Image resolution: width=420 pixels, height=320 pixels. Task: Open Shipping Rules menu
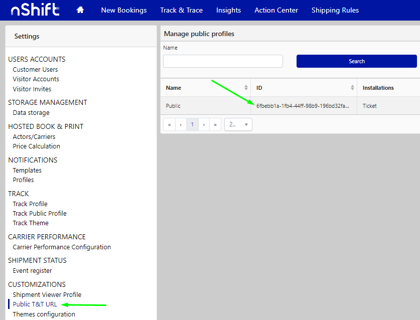[335, 10]
